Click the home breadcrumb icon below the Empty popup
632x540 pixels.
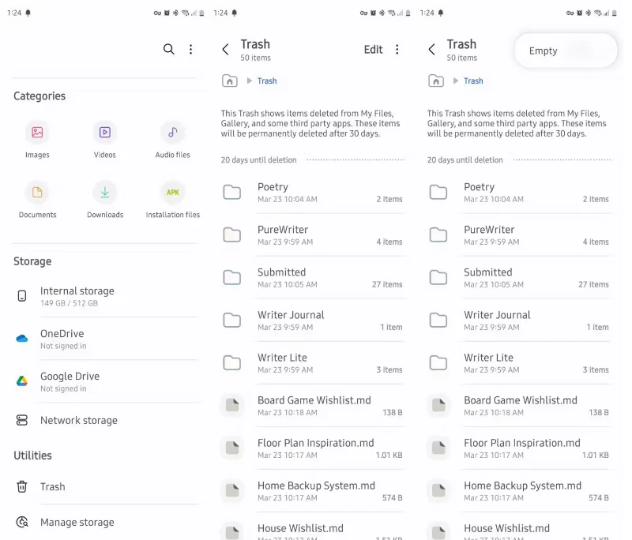pos(435,81)
